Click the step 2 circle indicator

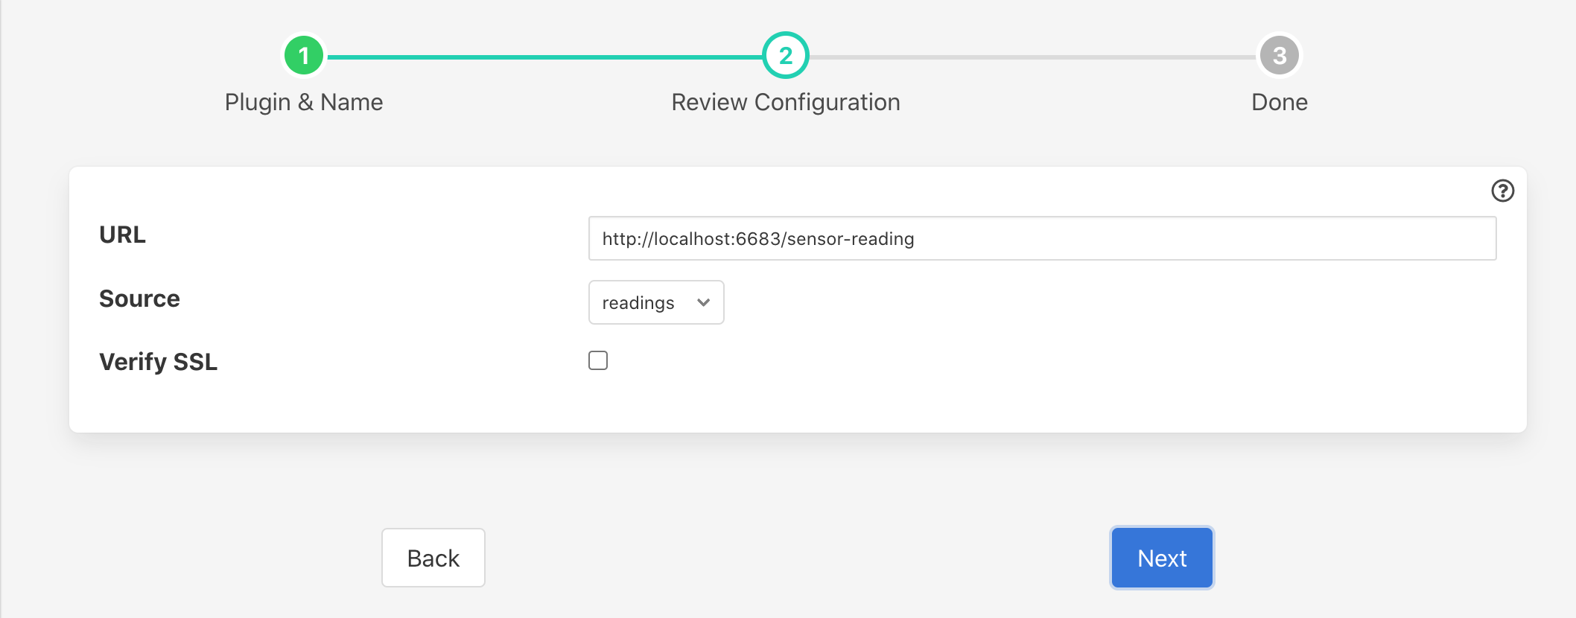click(785, 56)
